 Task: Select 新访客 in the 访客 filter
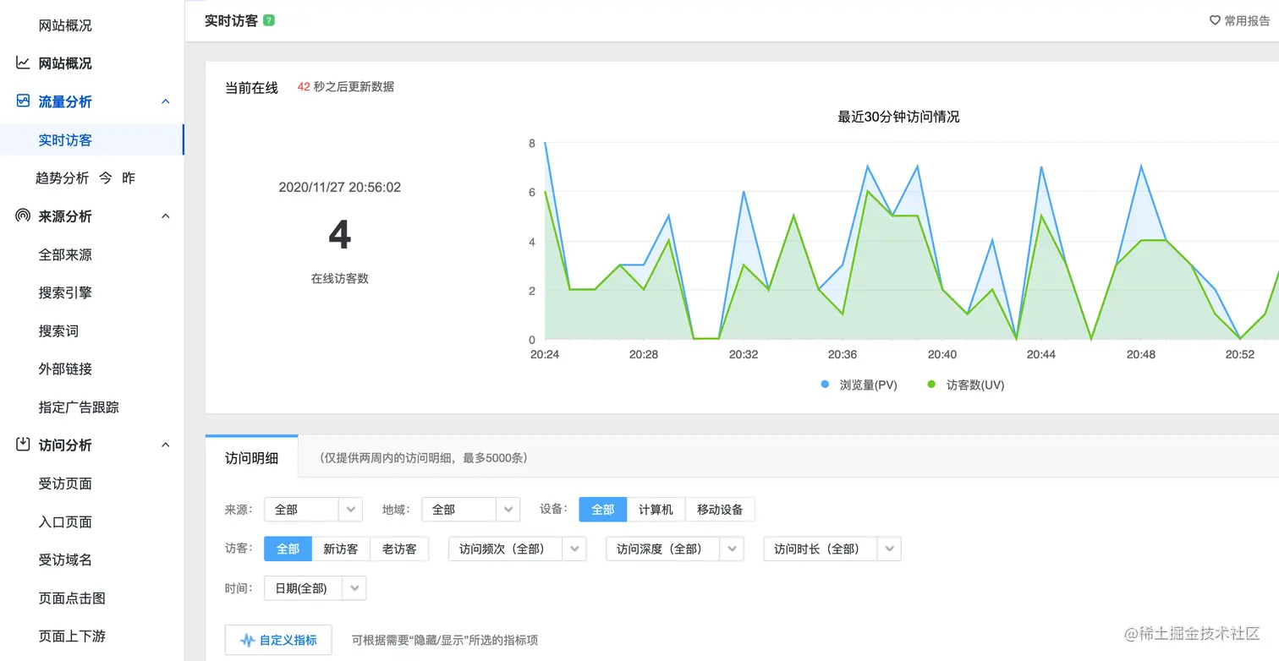tap(341, 548)
